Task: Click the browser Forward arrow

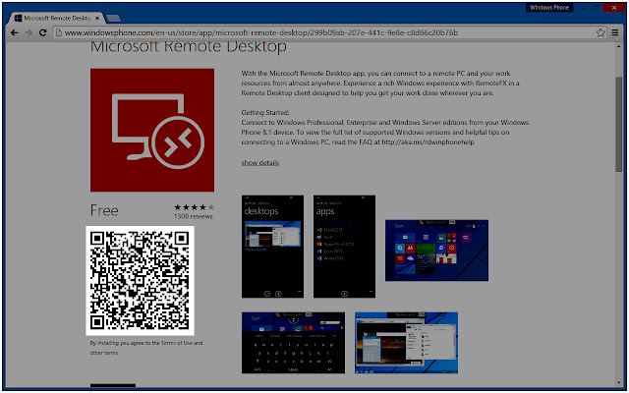Action: click(29, 32)
